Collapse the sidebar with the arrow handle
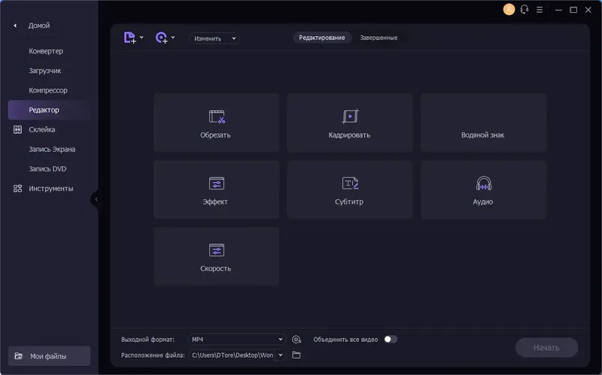This screenshot has height=375, width=602. [96, 199]
